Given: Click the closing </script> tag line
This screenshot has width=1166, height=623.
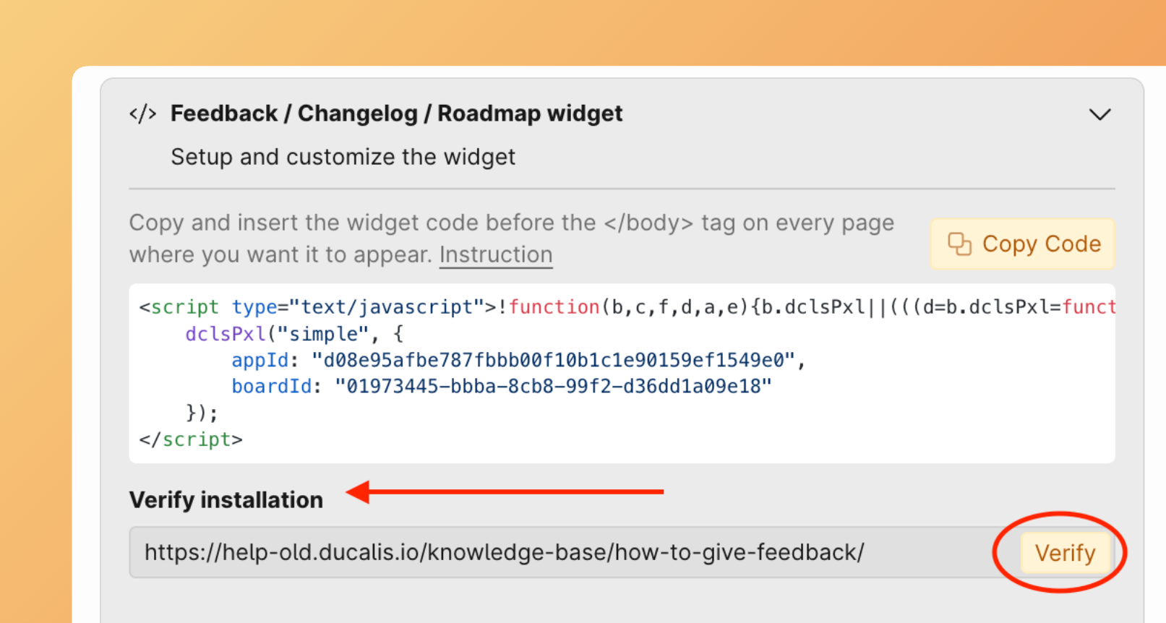Looking at the screenshot, I should 191,439.
